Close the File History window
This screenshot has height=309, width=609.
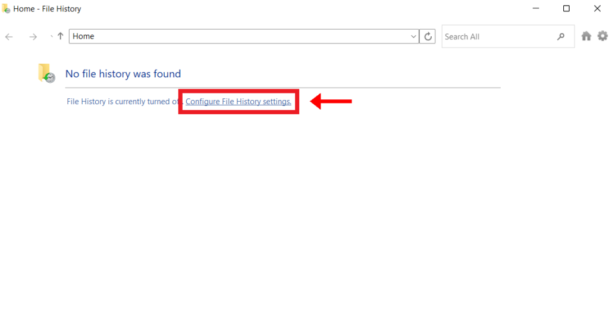point(597,9)
